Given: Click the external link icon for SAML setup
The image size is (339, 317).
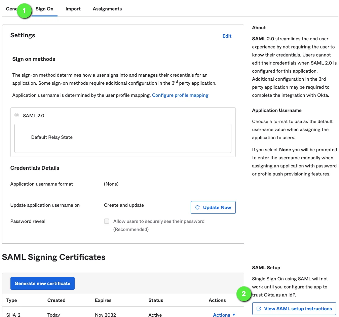Looking at the screenshot, I should click(259, 309).
